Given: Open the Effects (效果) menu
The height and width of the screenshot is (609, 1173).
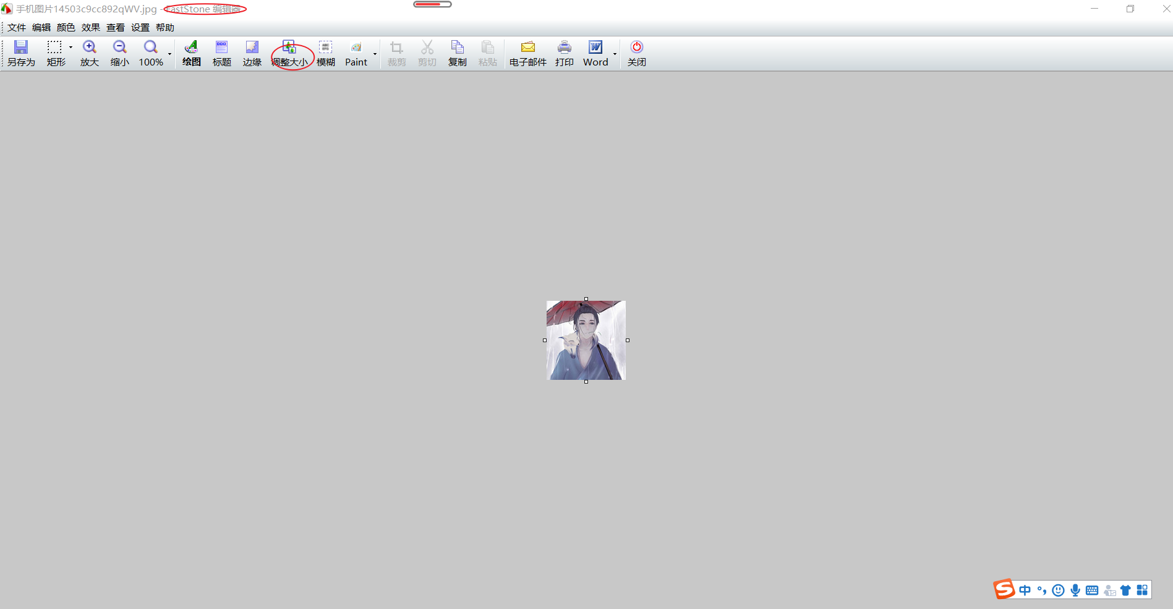Looking at the screenshot, I should point(91,27).
